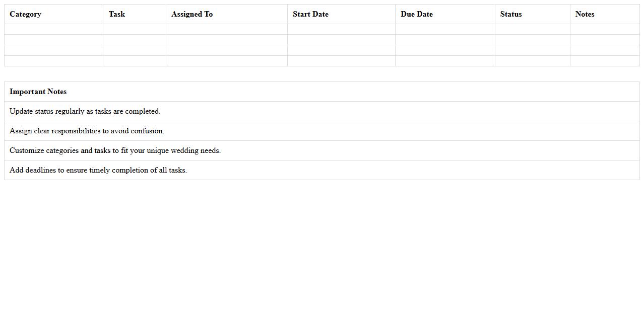Click first empty cell under Category
This screenshot has width=644, height=327.
click(x=53, y=29)
